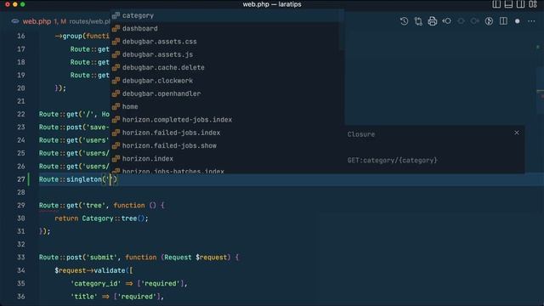Click '$request->validate' on line 34
The height and width of the screenshot is (306, 544).
coord(90,270)
